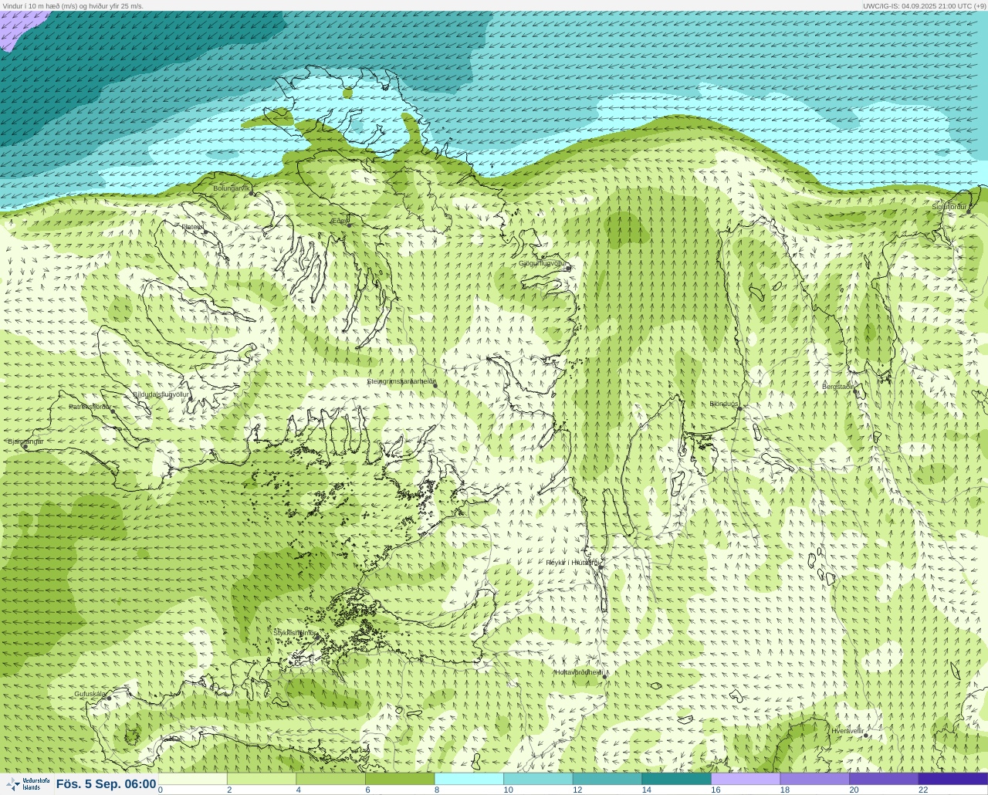988x795 pixels.
Task: Click the Bolungarvík station label
Action: coord(232,188)
